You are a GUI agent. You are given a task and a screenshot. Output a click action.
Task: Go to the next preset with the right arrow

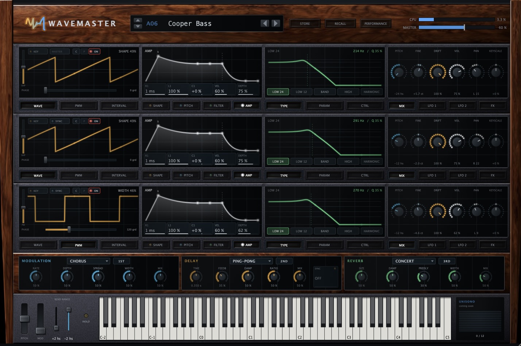(x=276, y=23)
